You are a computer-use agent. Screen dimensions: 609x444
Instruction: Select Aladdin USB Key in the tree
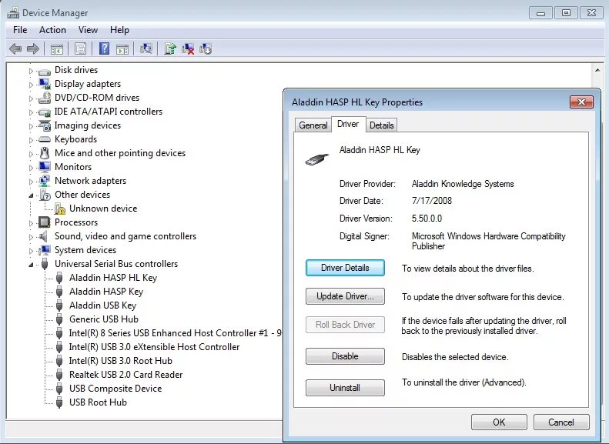coord(102,305)
